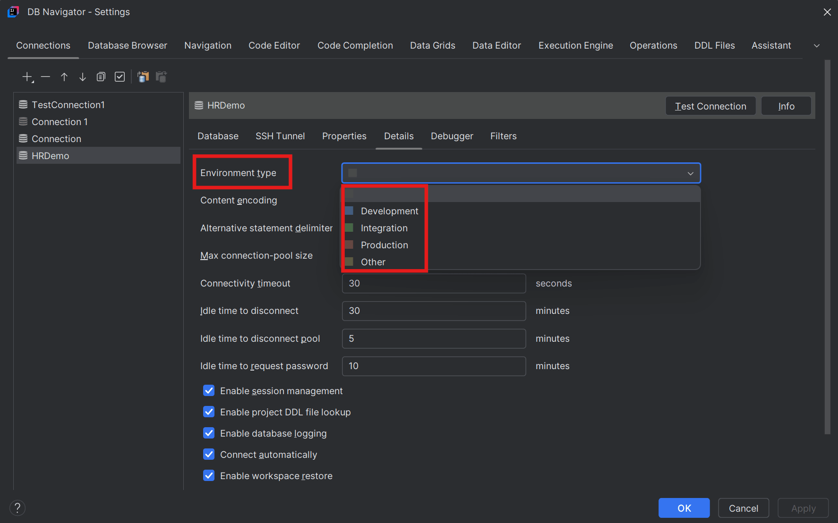838x523 pixels.
Task: Click the HRDemo header database icon
Action: tap(199, 105)
